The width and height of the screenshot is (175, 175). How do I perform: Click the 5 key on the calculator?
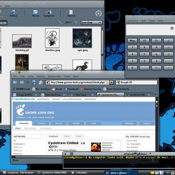144,54
